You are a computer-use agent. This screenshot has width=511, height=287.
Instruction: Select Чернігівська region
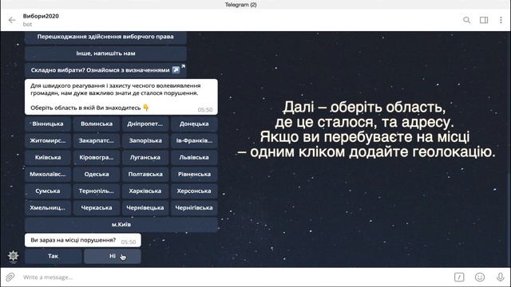pos(194,208)
